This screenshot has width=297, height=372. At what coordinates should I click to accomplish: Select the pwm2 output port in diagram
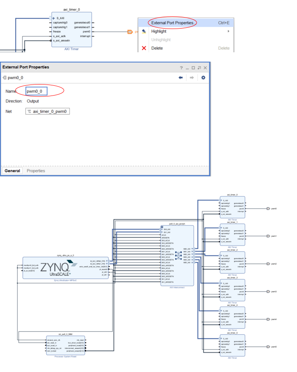[268, 264]
